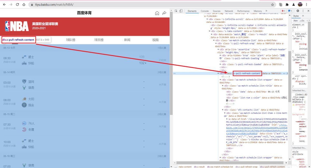Viewport: 311px width, 168px height.
Task: Switch to the Performance tab
Action: pos(243,11)
